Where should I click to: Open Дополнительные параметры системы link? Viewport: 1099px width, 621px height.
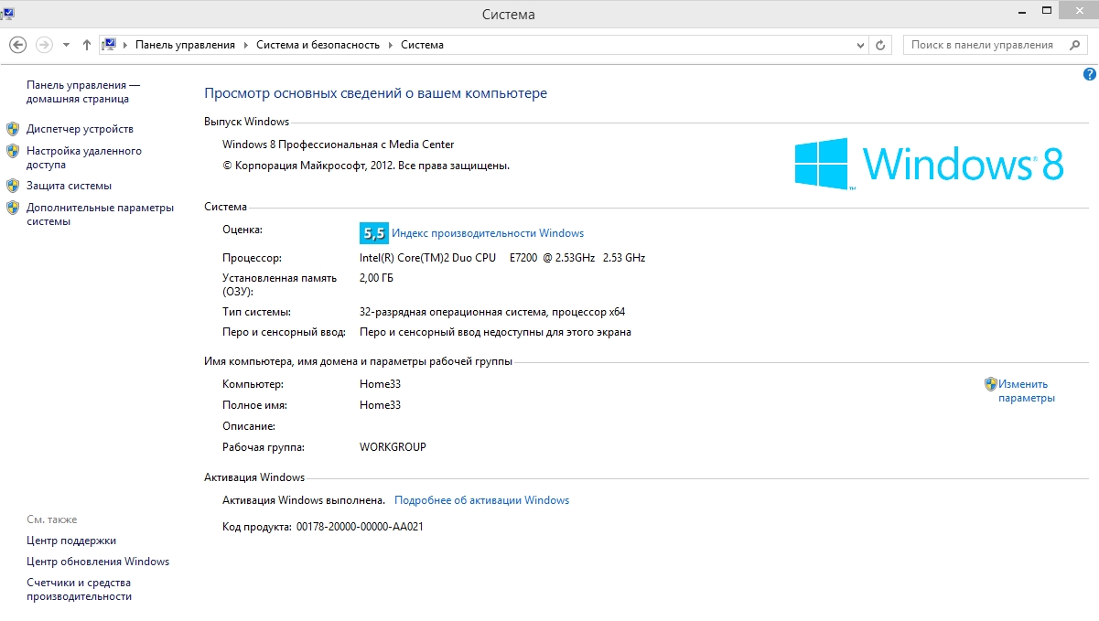click(100, 214)
